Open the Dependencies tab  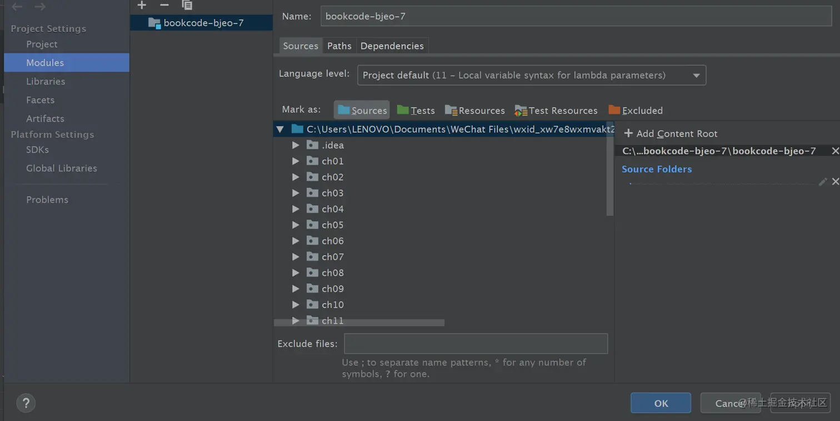[x=392, y=46]
